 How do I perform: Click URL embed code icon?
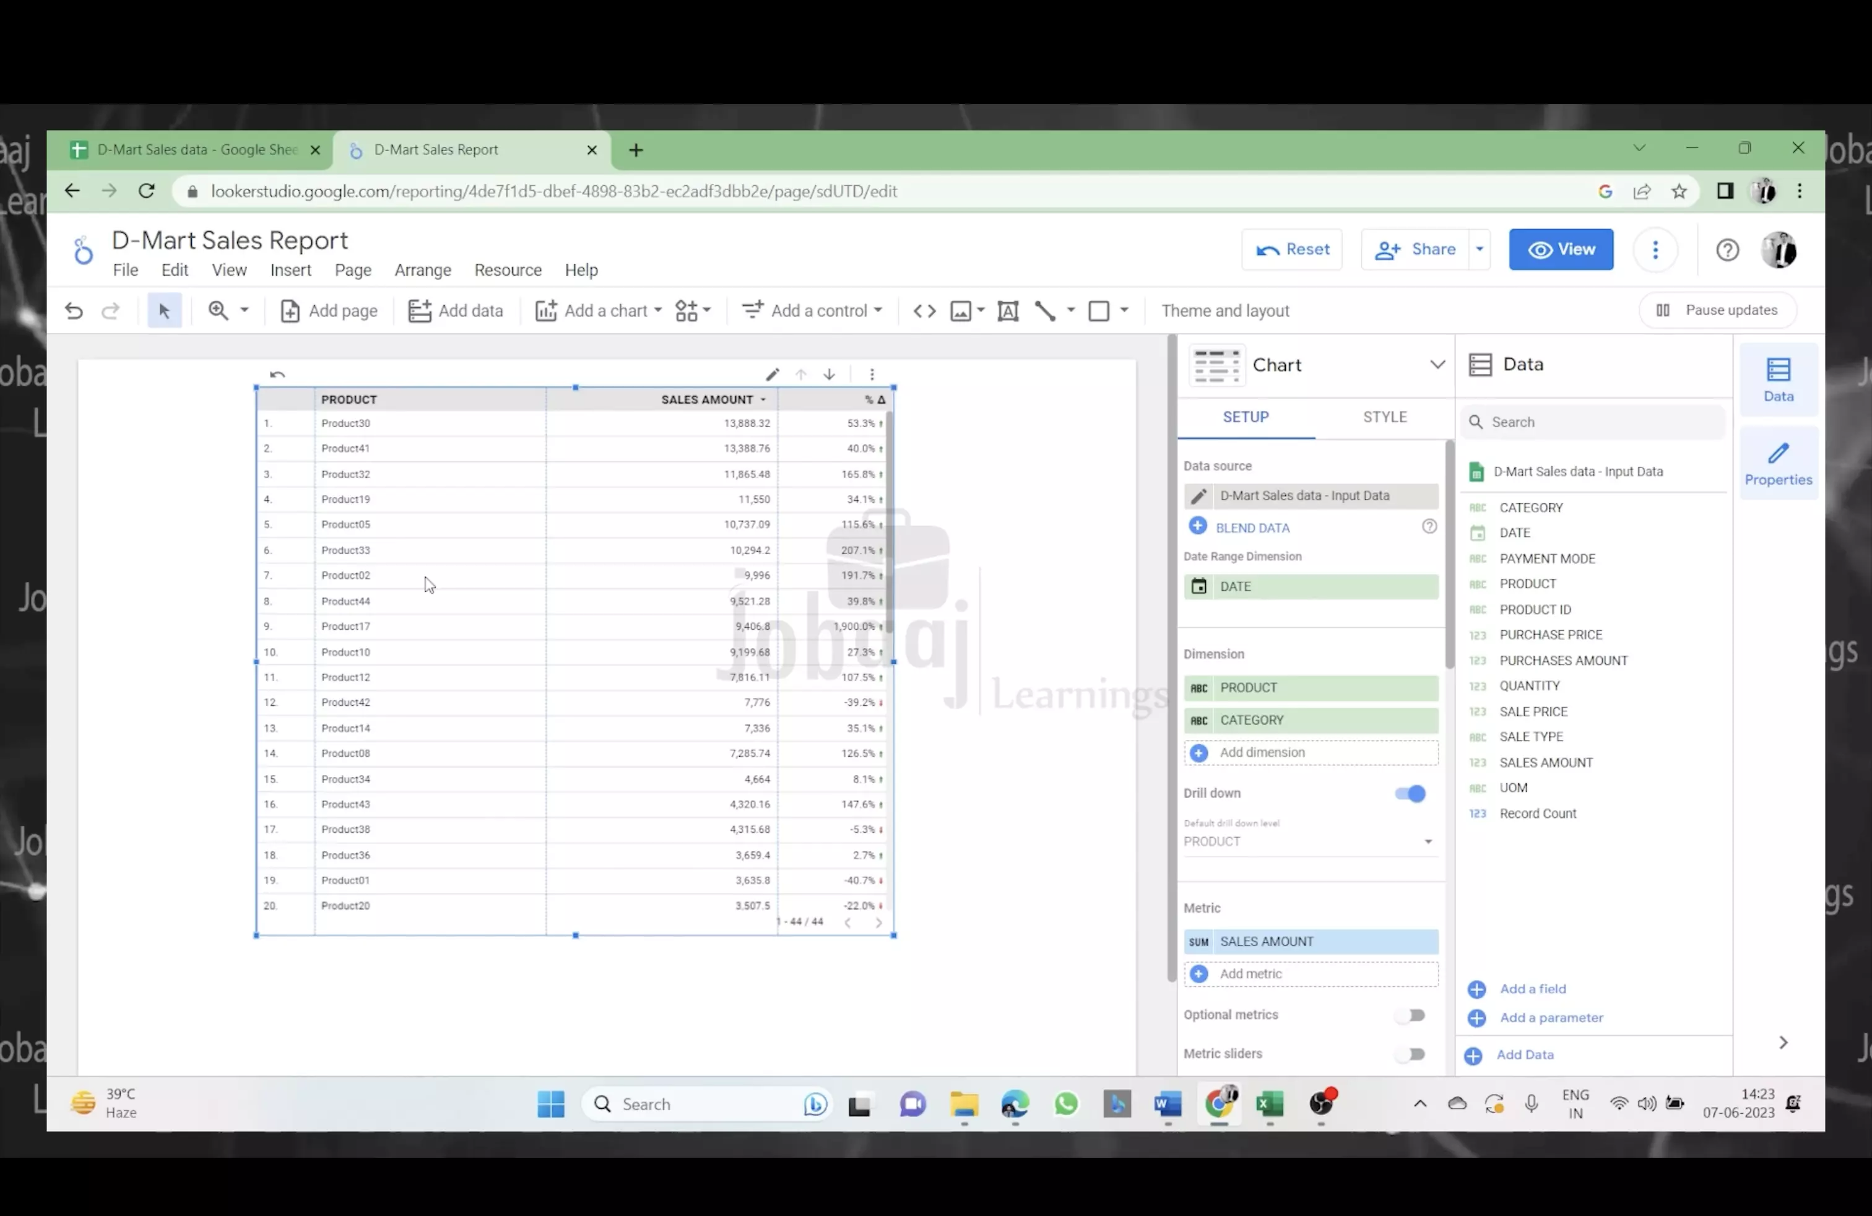click(x=924, y=311)
